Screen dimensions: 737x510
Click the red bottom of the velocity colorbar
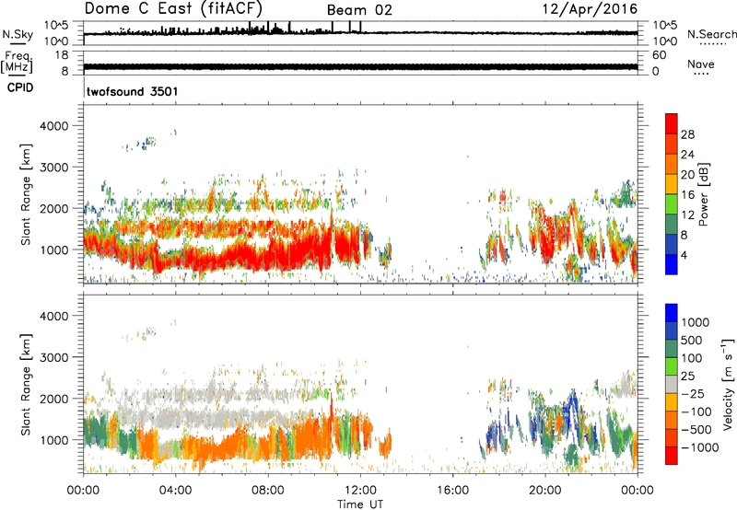tap(672, 456)
